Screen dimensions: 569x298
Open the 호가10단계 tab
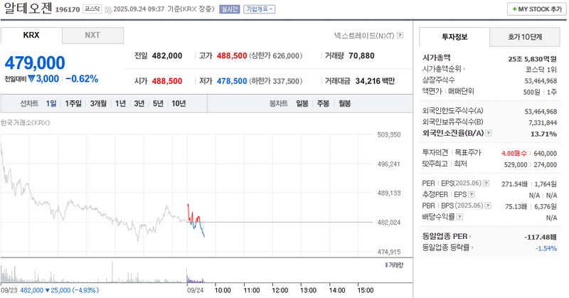tap(525, 37)
